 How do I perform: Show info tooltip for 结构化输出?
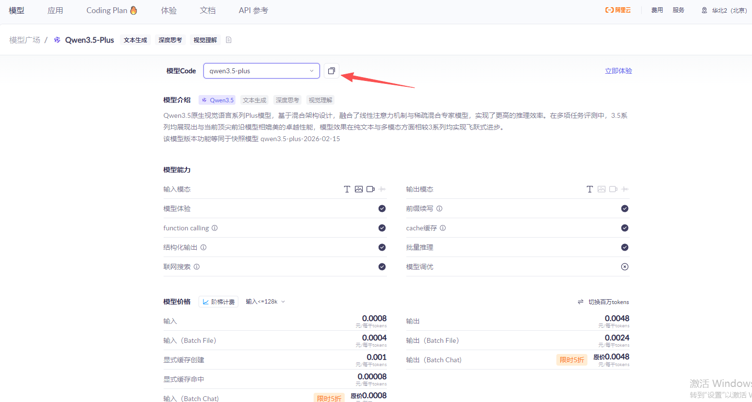tap(203, 247)
